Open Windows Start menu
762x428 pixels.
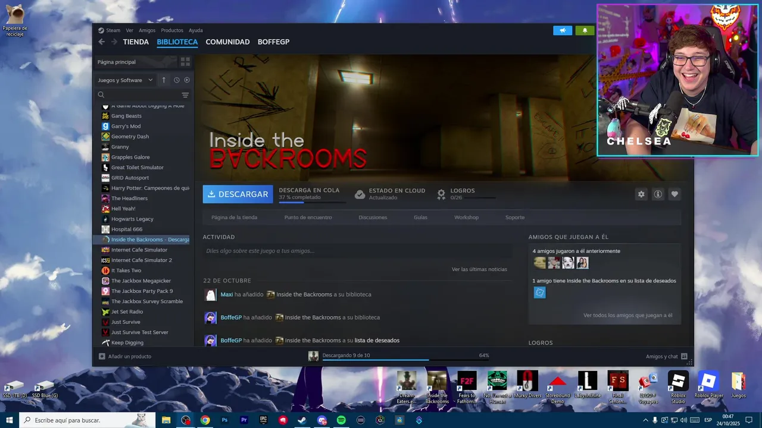point(9,420)
